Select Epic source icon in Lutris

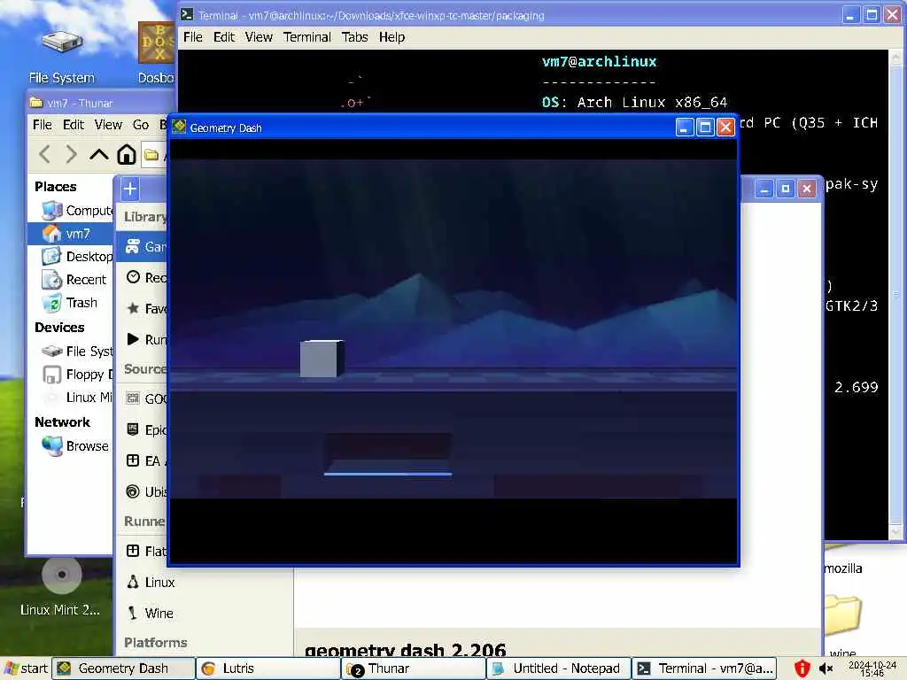point(133,429)
